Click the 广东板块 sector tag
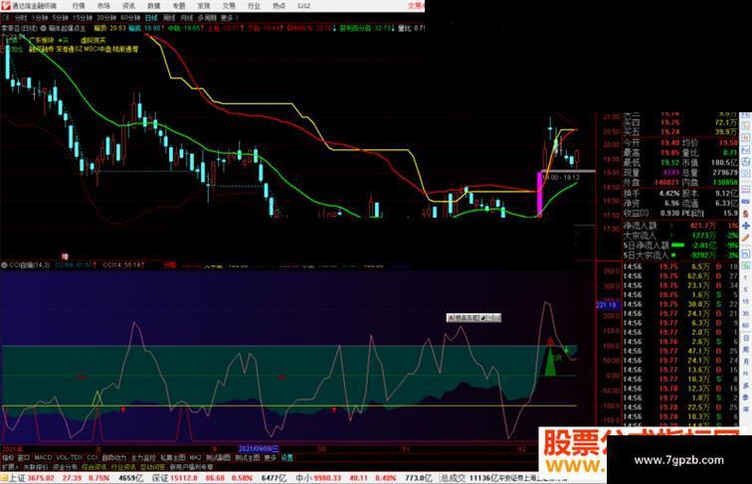This screenshot has height=484, width=752. point(42,41)
